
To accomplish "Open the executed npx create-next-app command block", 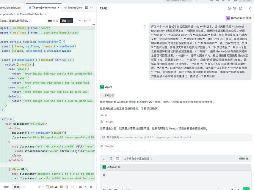I will (x=176, y=138).
